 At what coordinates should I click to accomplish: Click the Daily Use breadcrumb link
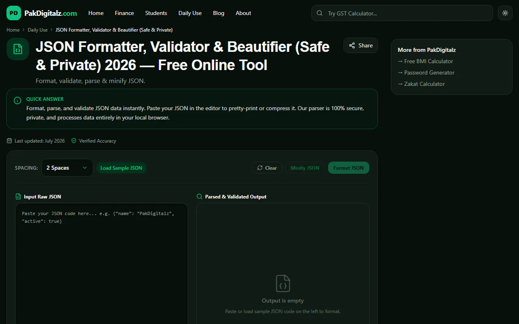coord(38,30)
